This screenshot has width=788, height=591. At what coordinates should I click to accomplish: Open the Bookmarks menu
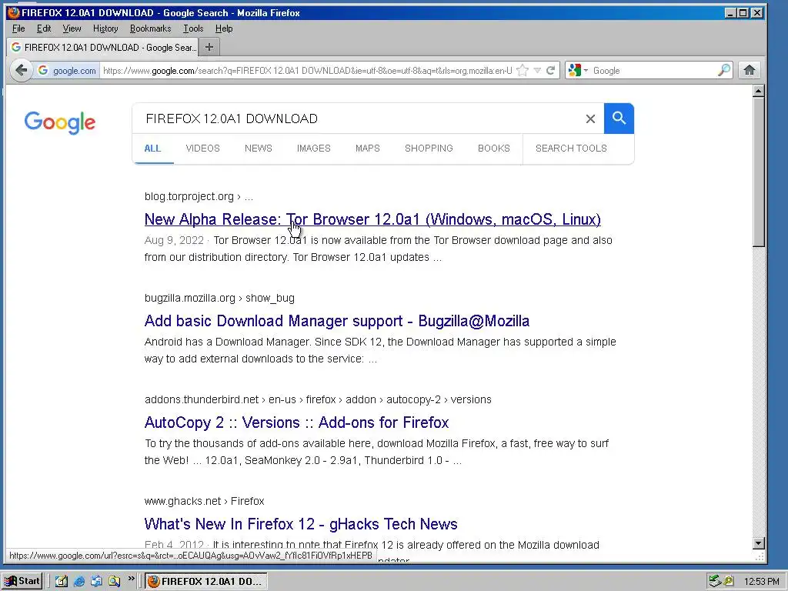point(150,28)
